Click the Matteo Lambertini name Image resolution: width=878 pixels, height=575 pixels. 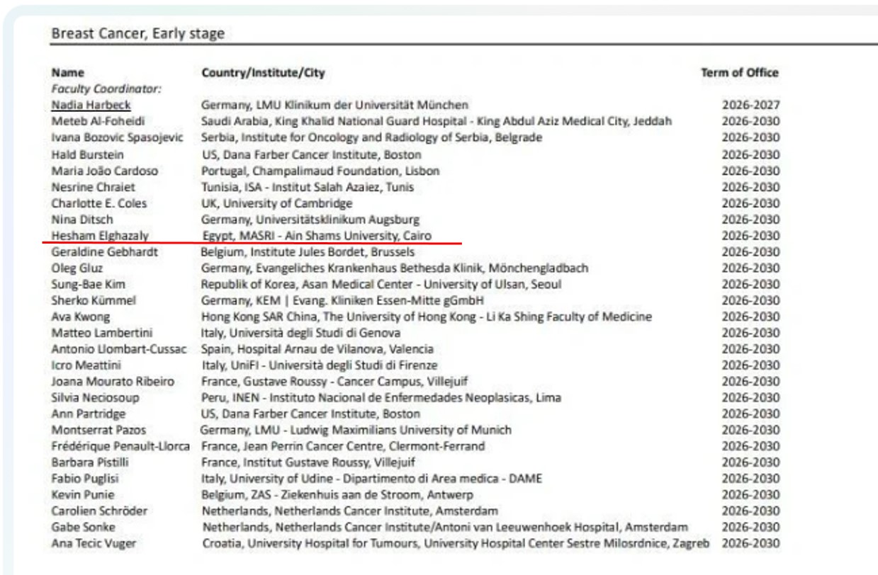(x=101, y=333)
